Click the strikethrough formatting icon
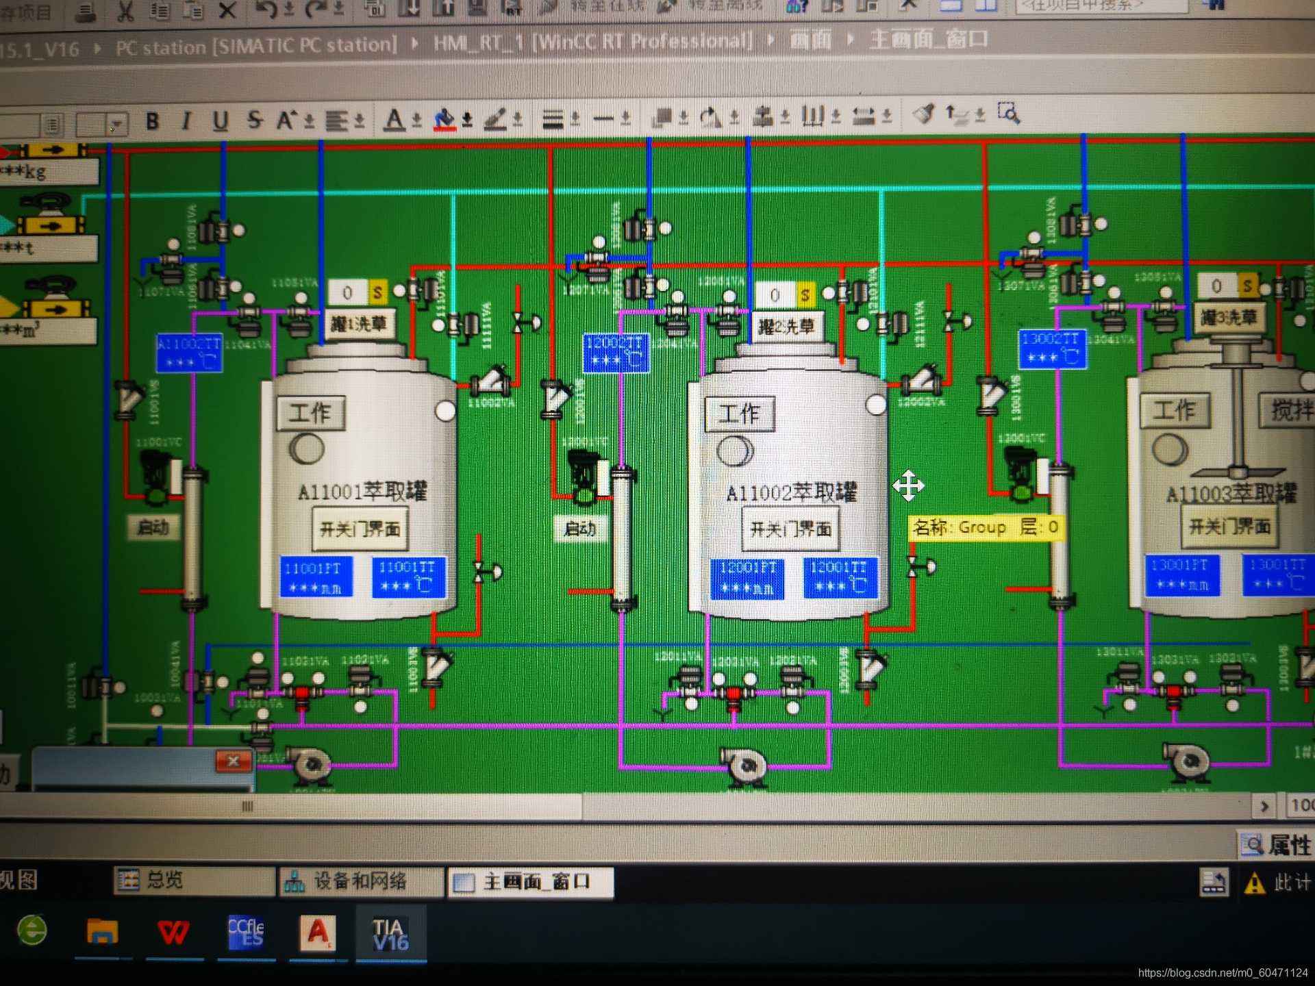The height and width of the screenshot is (986, 1315). [255, 121]
